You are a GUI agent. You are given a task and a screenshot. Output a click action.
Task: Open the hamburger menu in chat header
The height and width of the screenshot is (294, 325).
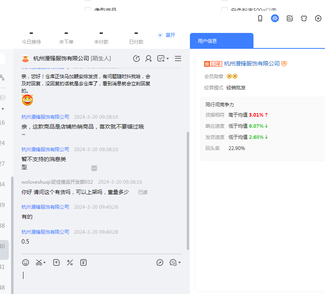[x=178, y=59]
